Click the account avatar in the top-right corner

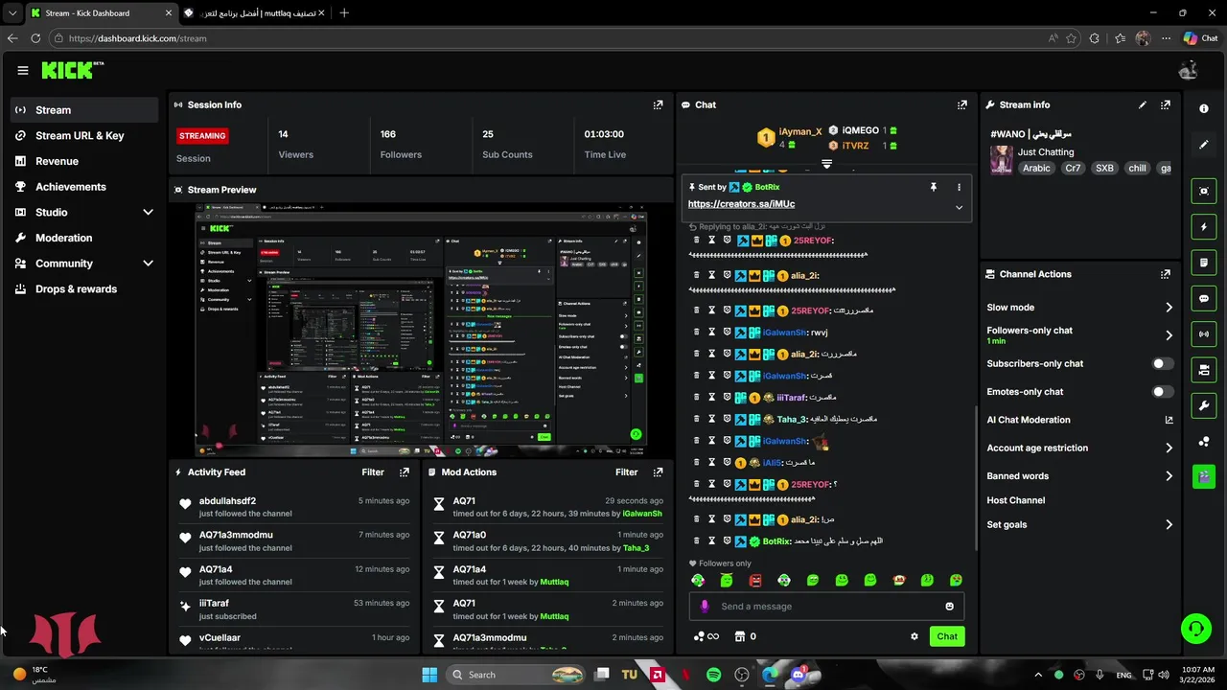pyautogui.click(x=1189, y=70)
